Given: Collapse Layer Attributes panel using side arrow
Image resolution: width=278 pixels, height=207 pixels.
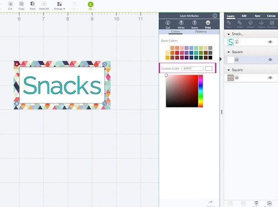Looking at the screenshot, I should (x=220, y=59).
